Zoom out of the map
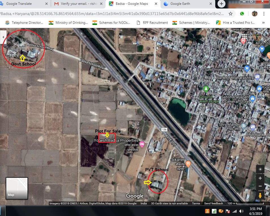This screenshot has width=270, height=216. point(260,186)
